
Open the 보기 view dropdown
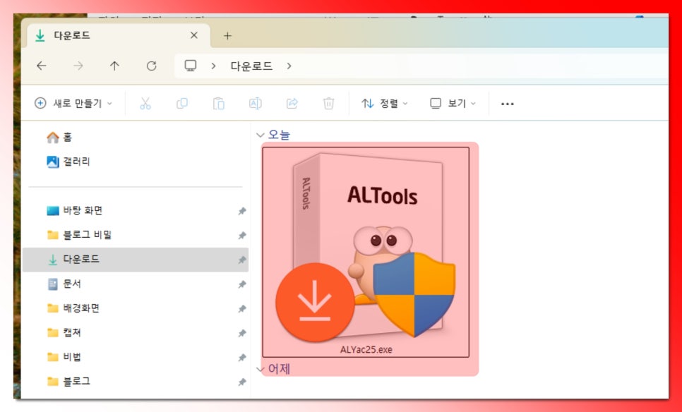coord(453,104)
